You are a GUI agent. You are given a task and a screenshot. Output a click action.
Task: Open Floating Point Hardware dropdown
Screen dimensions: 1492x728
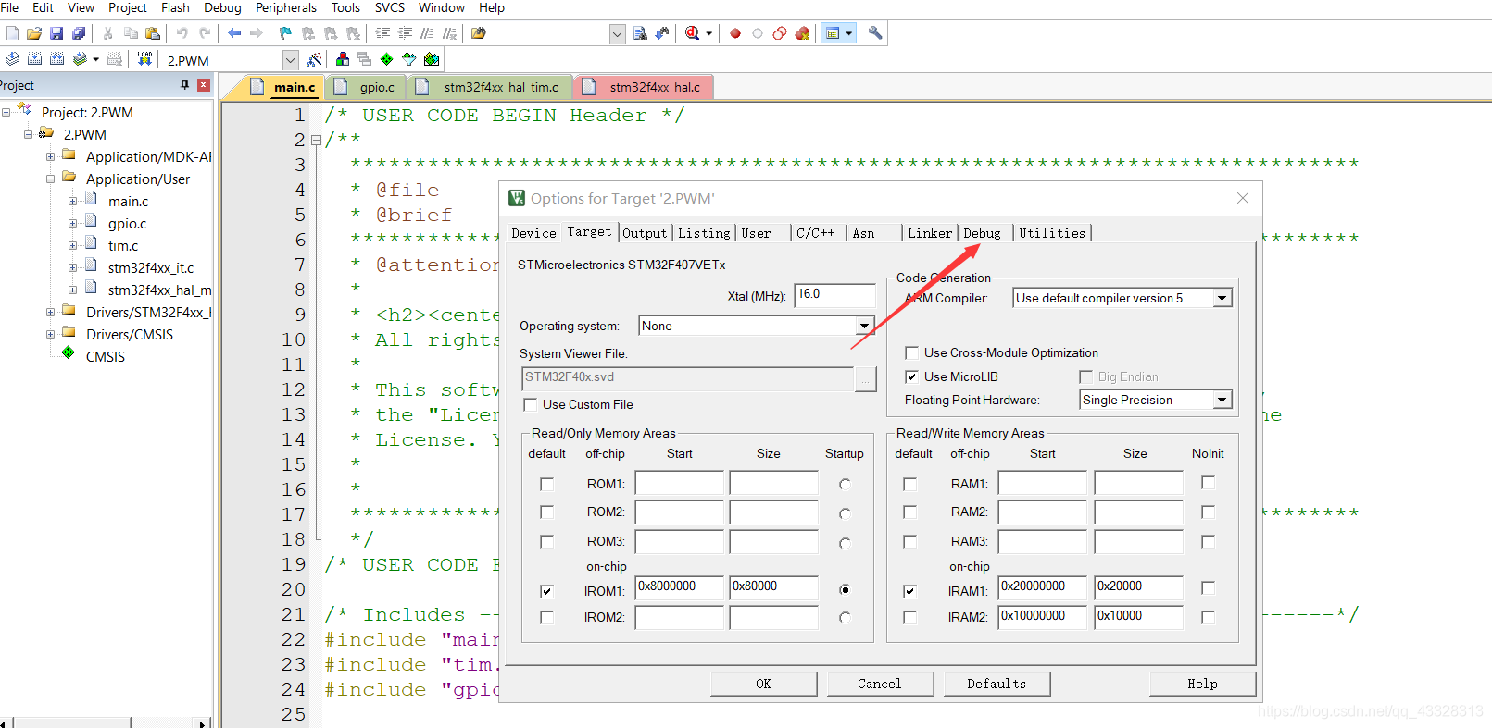pyautogui.click(x=1222, y=400)
